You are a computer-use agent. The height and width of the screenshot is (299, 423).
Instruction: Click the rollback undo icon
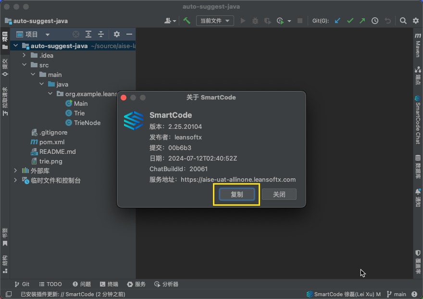[x=387, y=21]
